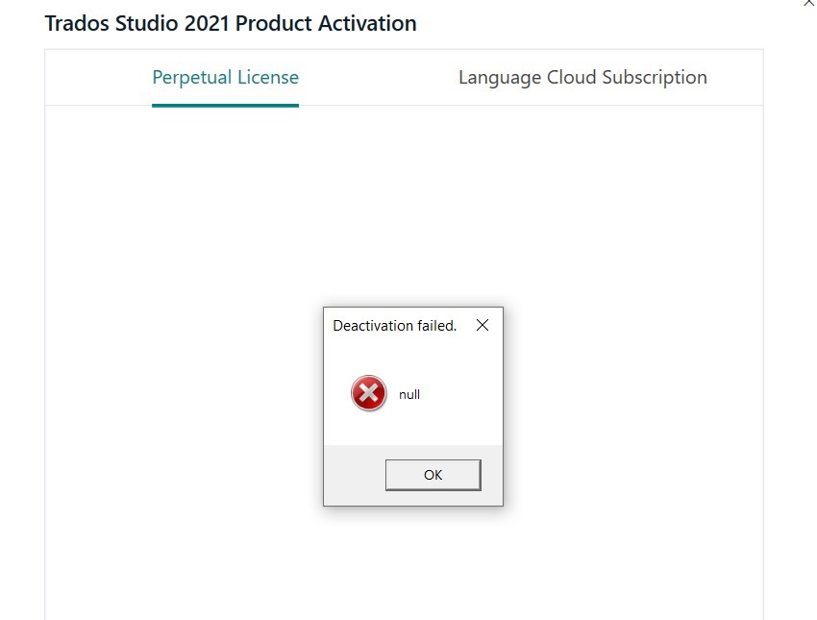Click the error indicator beside null message

point(368,393)
